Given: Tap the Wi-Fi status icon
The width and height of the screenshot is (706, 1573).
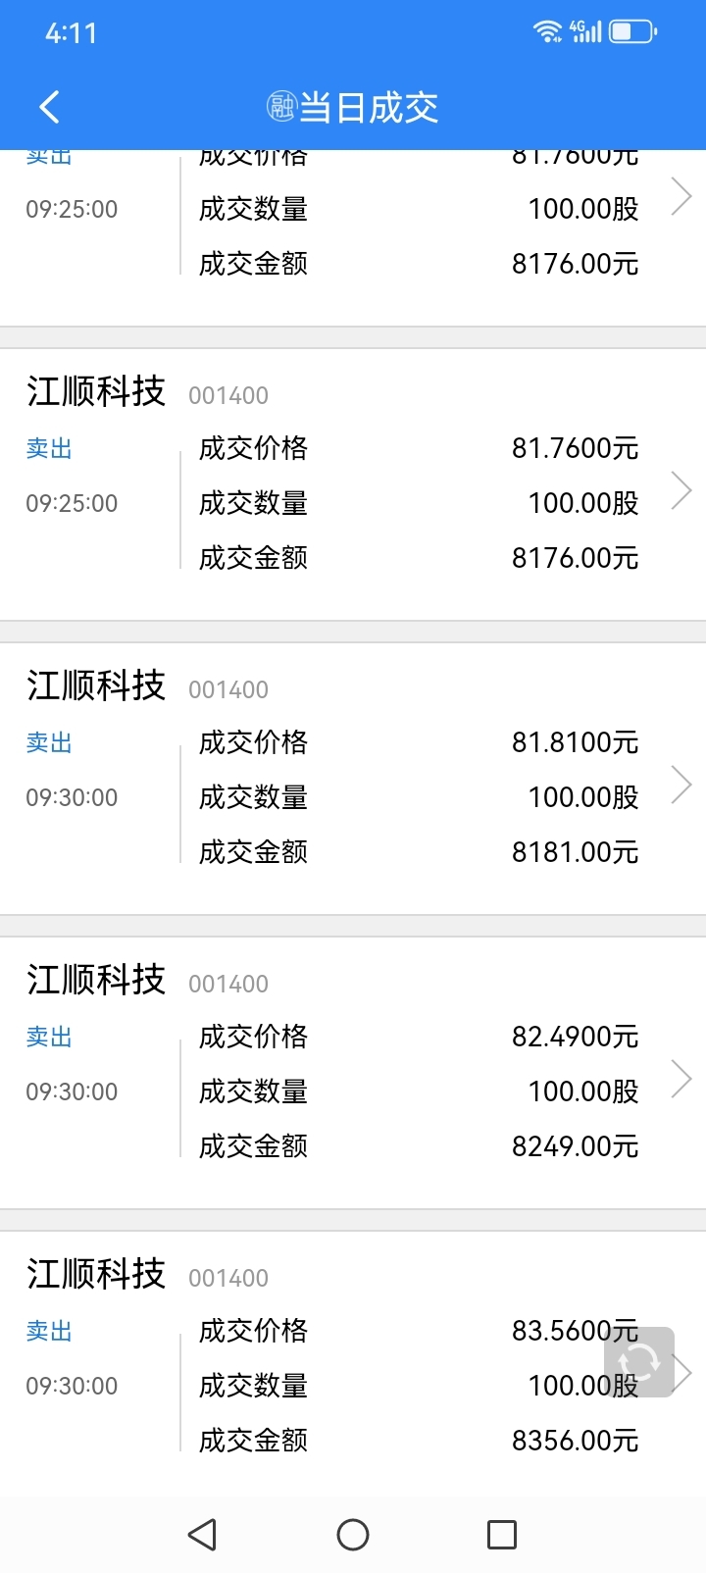Looking at the screenshot, I should (547, 31).
